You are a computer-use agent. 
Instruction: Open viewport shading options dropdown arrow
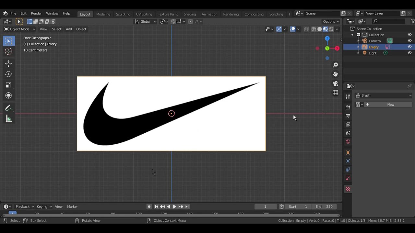pyautogui.click(x=337, y=29)
